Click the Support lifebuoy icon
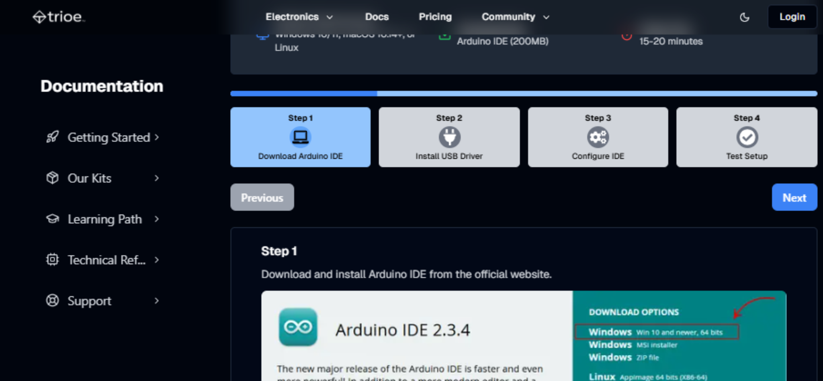Viewport: 823px width, 381px height. click(x=52, y=301)
